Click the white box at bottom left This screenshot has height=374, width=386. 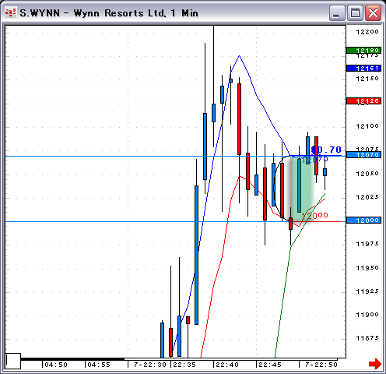(x=13, y=361)
